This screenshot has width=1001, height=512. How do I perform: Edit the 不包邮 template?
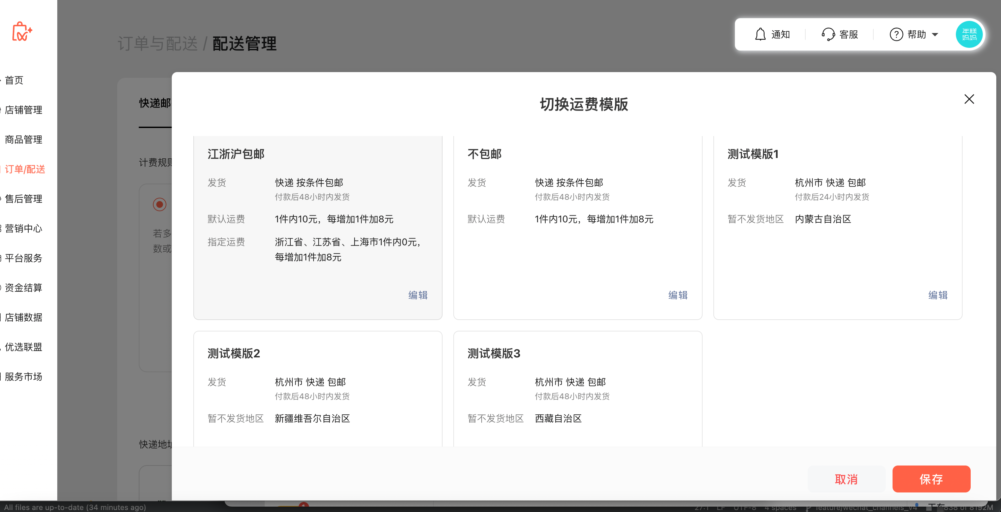click(678, 295)
